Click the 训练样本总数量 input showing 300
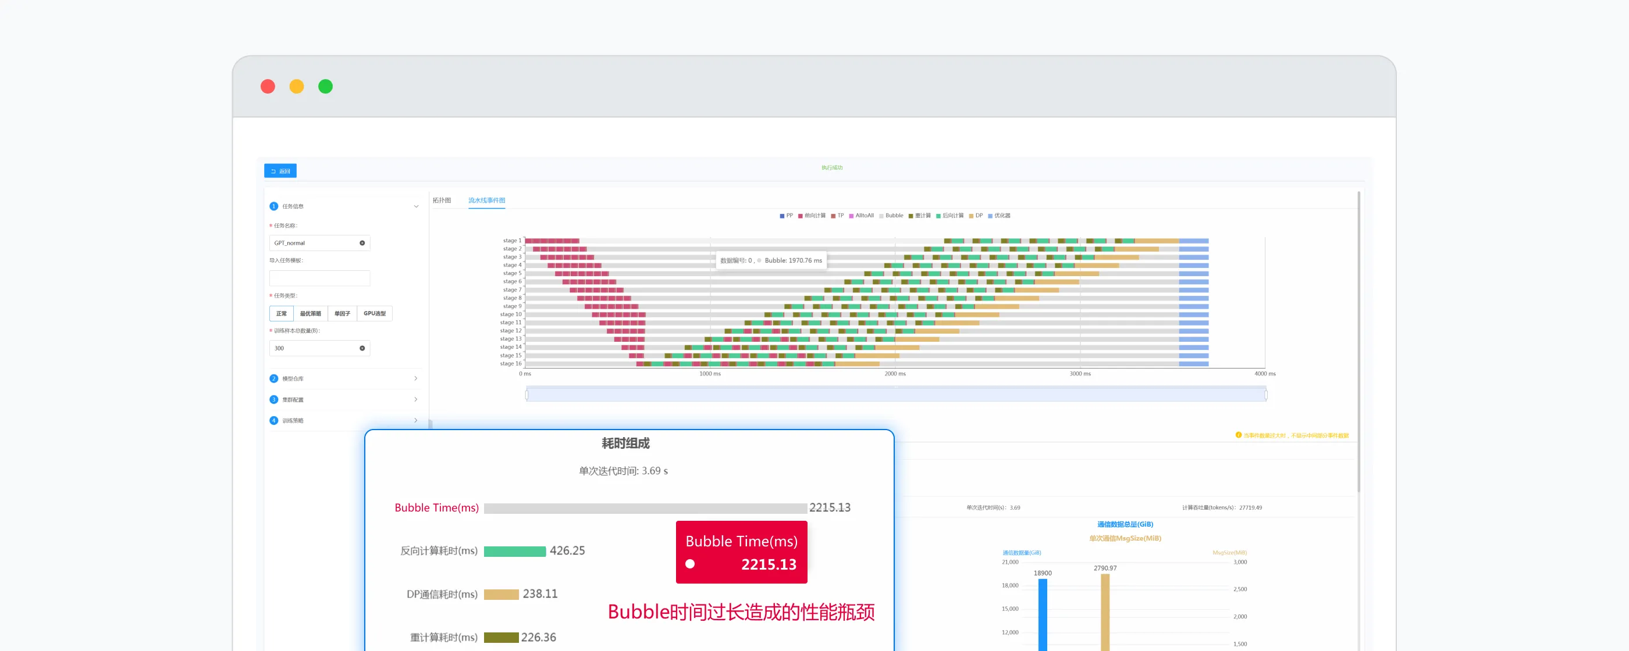Screen dimensions: 1629x651 pyautogui.click(x=319, y=348)
